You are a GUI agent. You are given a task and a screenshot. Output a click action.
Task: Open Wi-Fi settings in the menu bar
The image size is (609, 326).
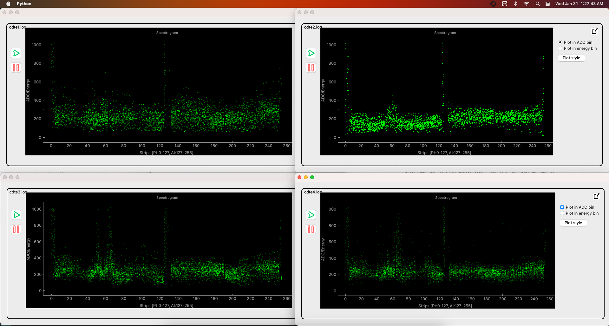tap(527, 4)
